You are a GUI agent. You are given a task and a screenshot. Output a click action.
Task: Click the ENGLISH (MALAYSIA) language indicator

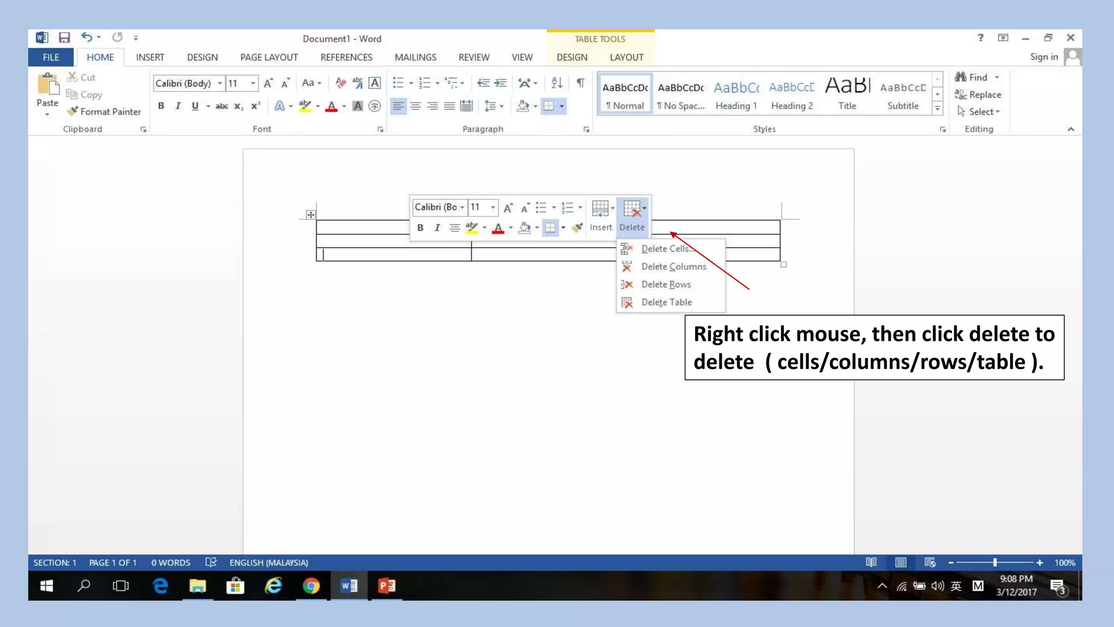269,563
